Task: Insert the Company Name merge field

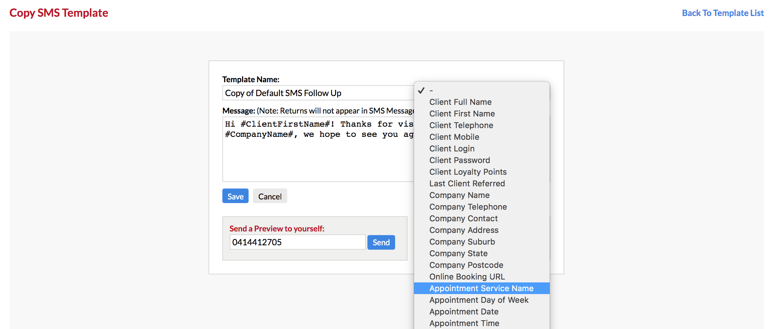Action: tap(459, 195)
